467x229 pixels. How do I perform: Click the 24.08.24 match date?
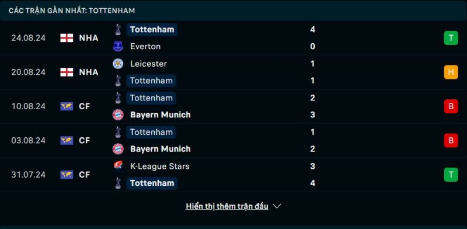28,38
